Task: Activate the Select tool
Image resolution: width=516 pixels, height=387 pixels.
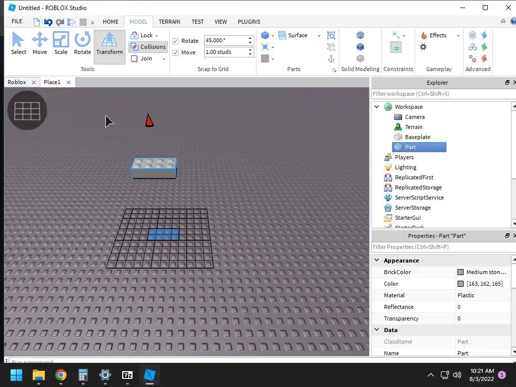Action: click(19, 43)
